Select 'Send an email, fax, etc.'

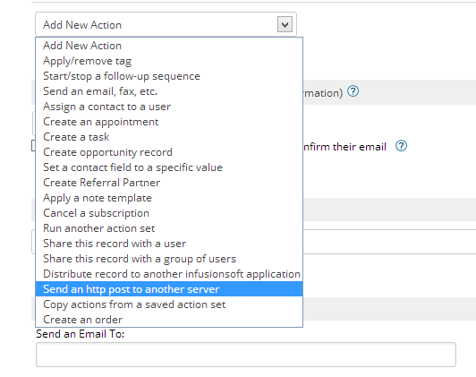(169, 91)
